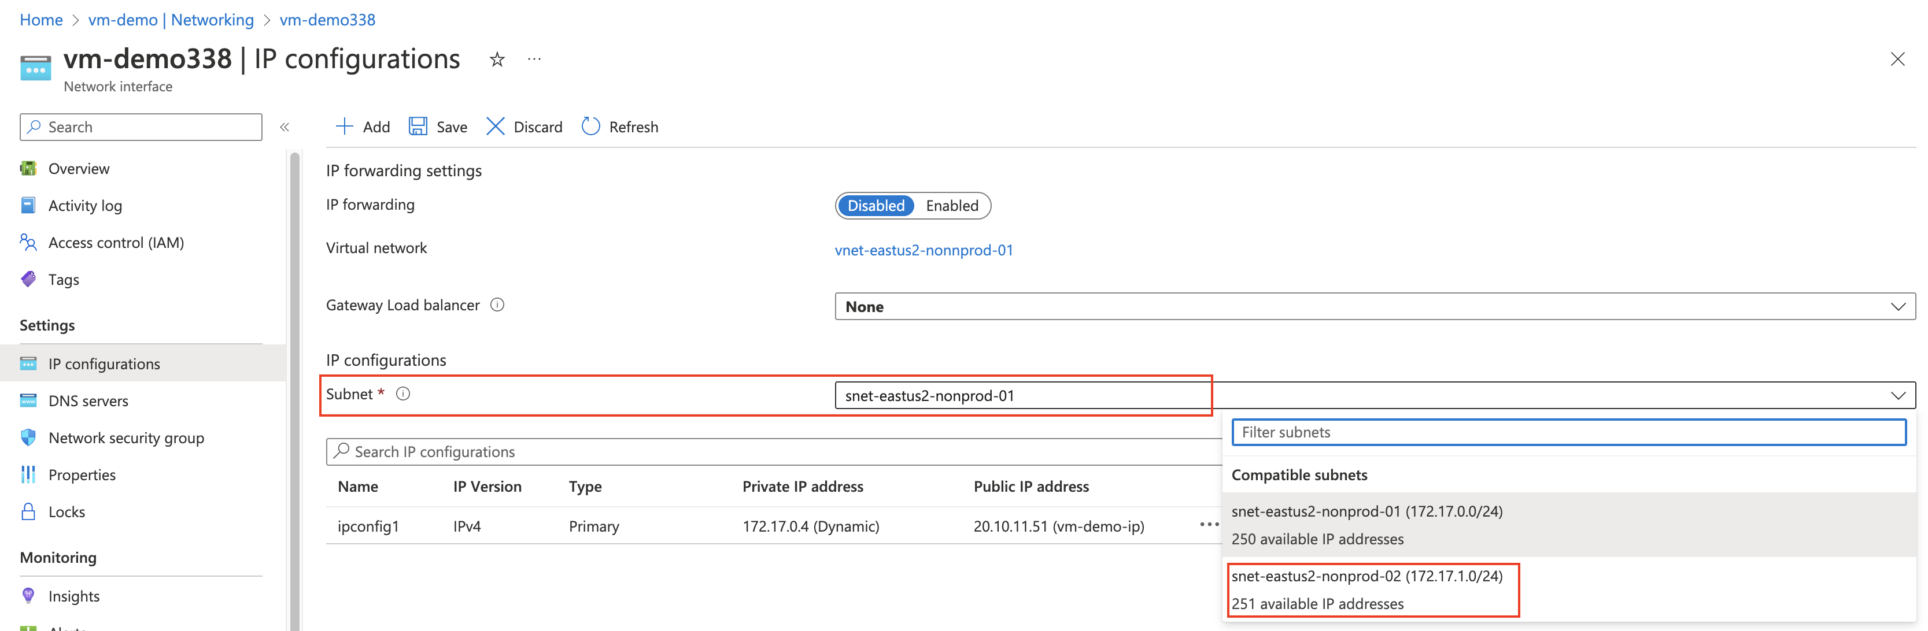This screenshot has width=1928, height=631.
Task: Click the Gateway Load balancer info icon
Action: pyautogui.click(x=497, y=305)
